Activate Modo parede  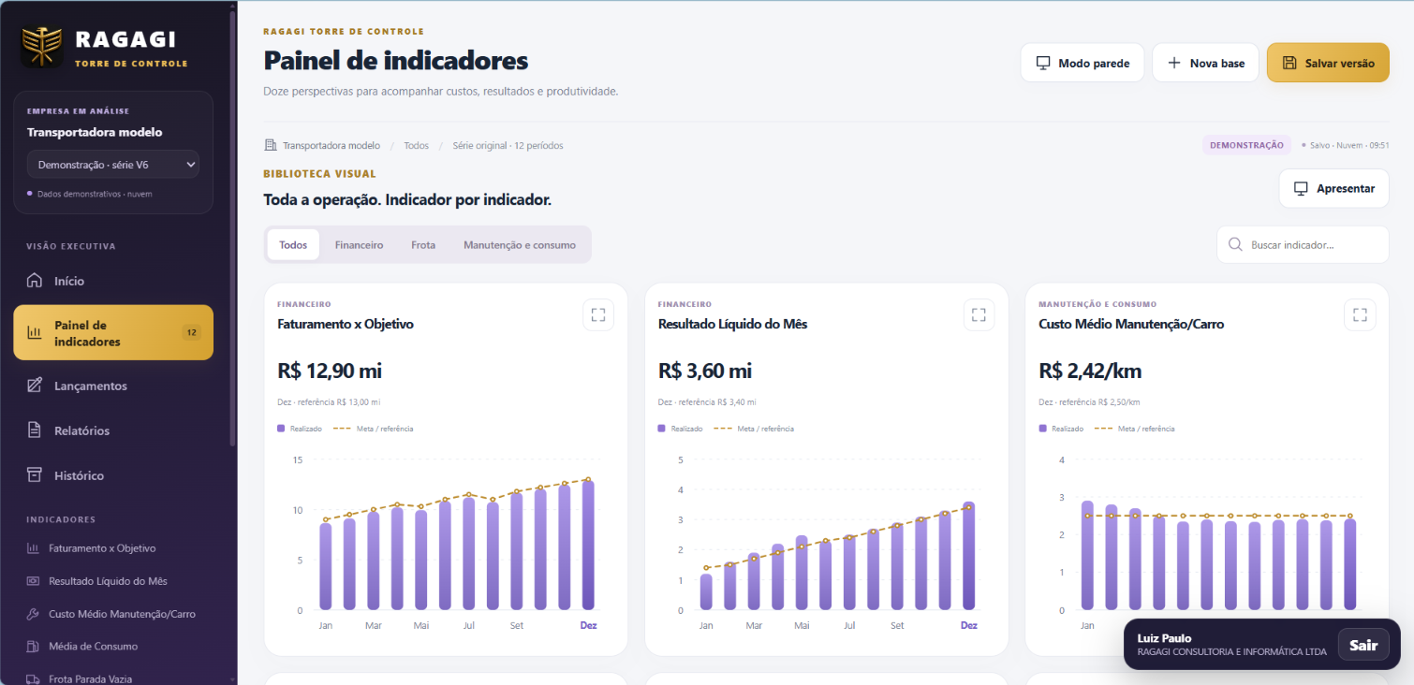tap(1083, 63)
